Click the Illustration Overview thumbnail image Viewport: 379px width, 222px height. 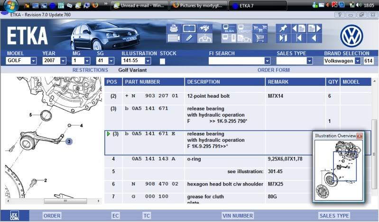point(338,170)
